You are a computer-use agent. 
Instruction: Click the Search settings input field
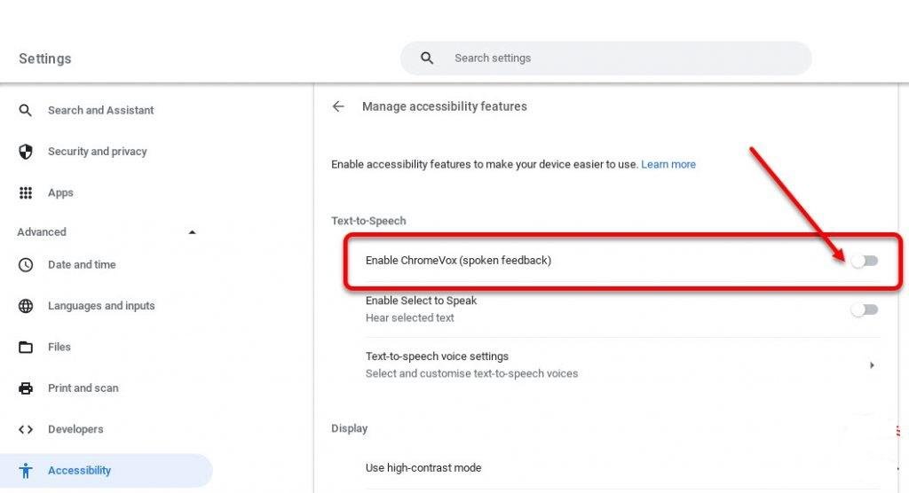pos(621,59)
